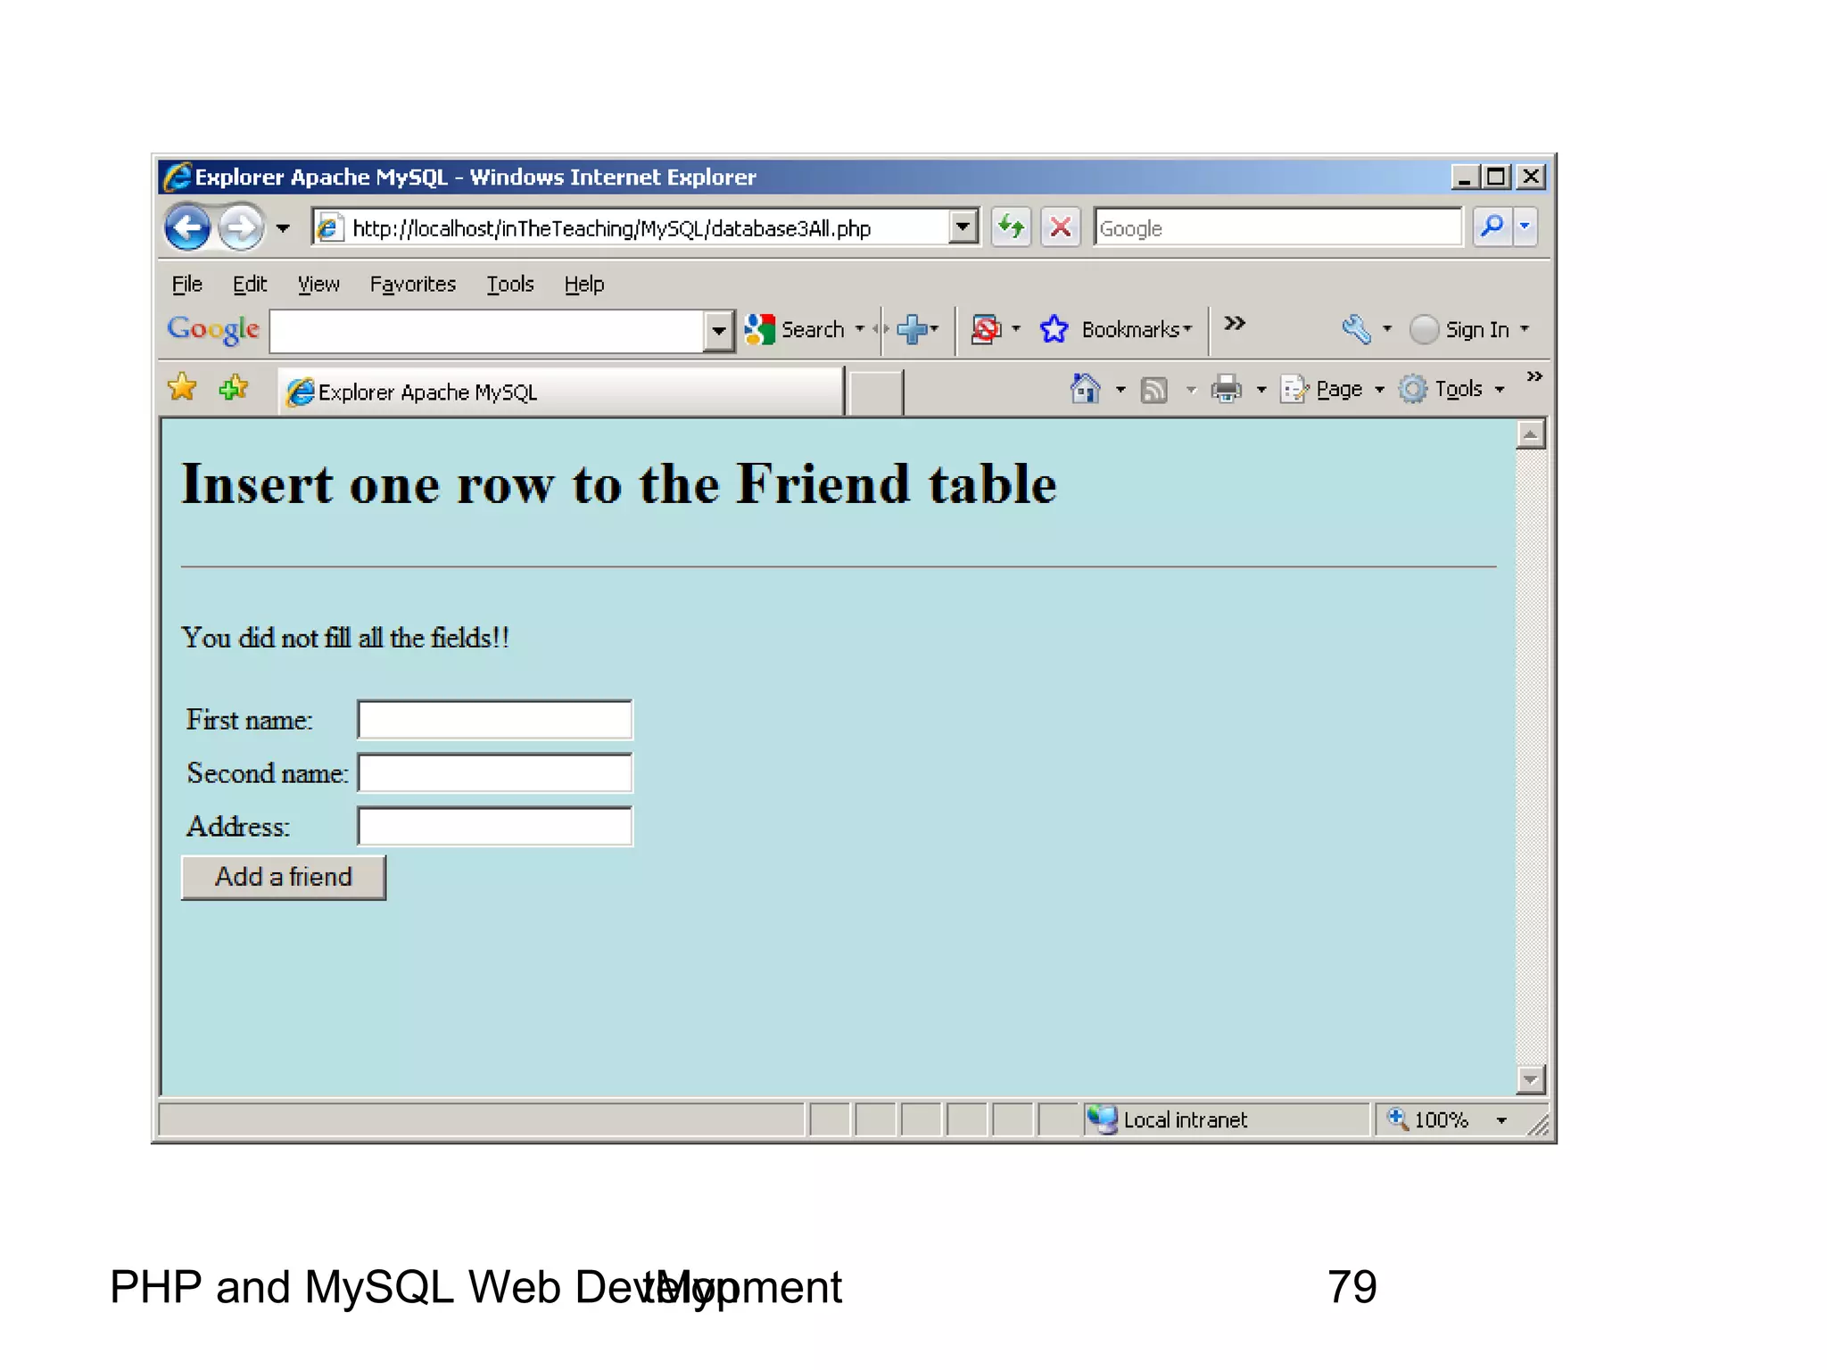Click the blue Bookmarks star icon
This screenshot has height=1370, width=1827.
pos(1054,329)
